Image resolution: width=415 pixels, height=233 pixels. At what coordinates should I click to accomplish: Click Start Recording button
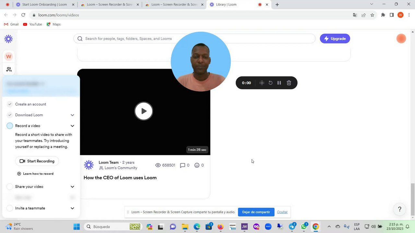tap(37, 161)
